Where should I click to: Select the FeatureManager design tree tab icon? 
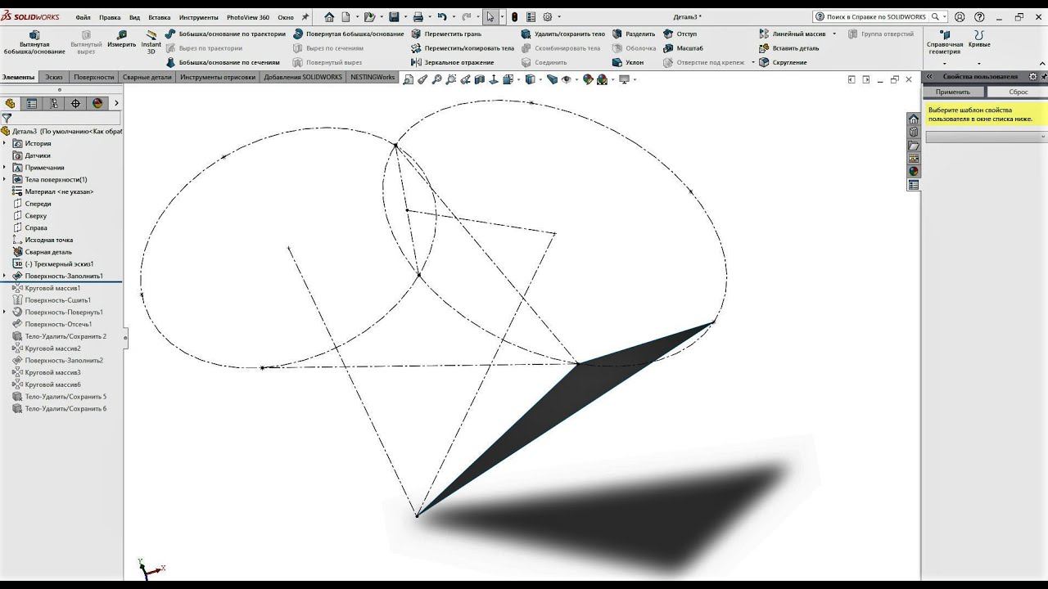10,103
